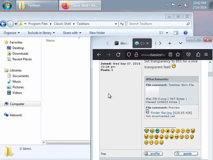
Task: Select Libraries in the navigation pane
Action: [16, 70]
